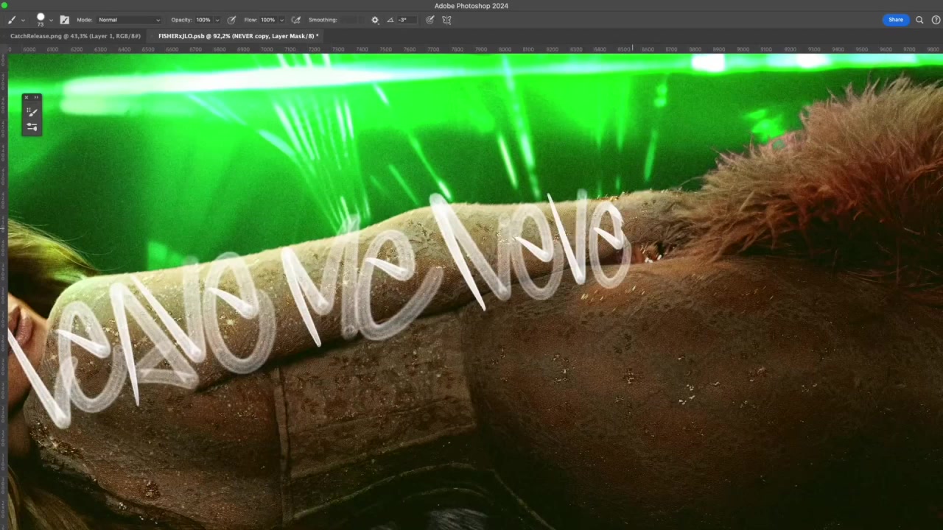Open the tool preset picker arrow
The width and height of the screenshot is (943, 530).
23,21
